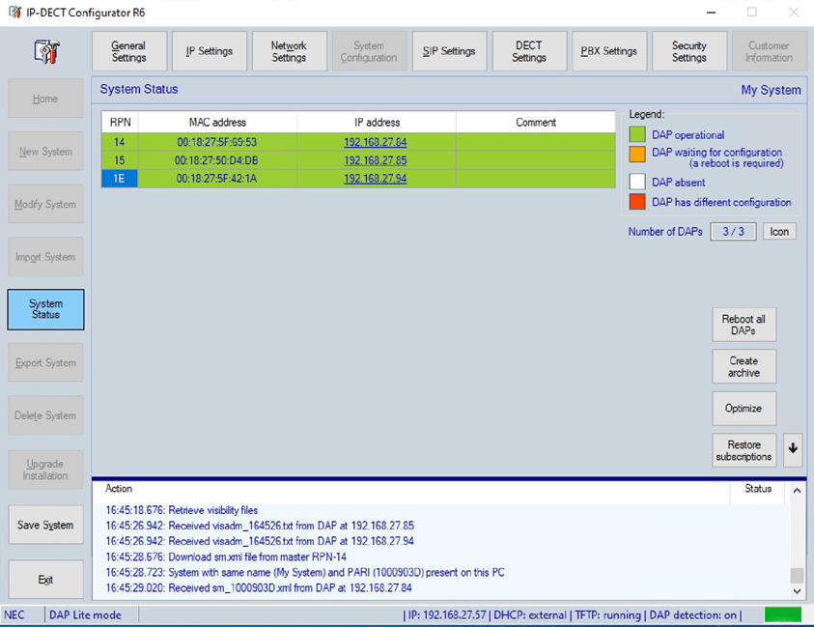Click the Comment column header

pos(536,122)
